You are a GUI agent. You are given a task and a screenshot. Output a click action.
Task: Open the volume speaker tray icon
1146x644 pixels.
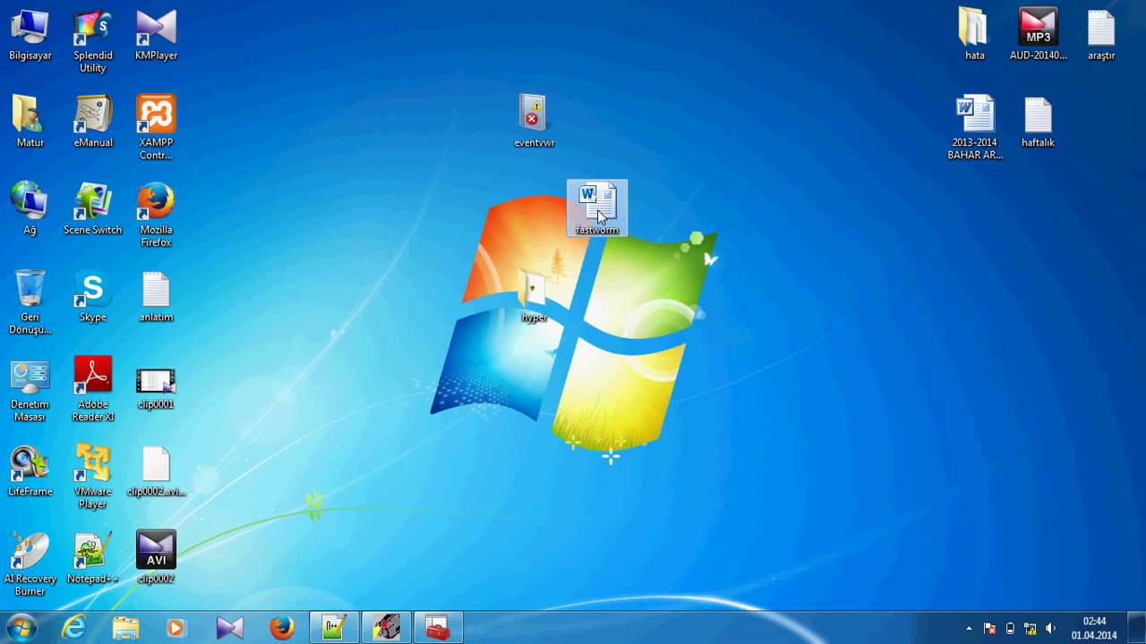coord(1050,629)
